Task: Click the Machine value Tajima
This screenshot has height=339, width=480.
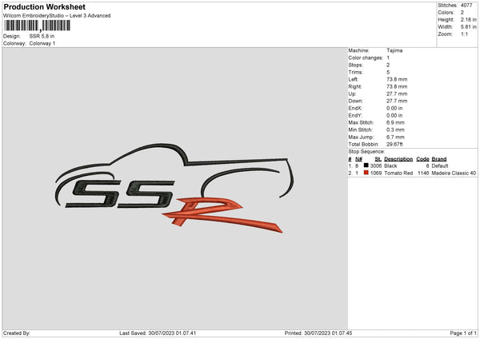Action: (x=394, y=50)
